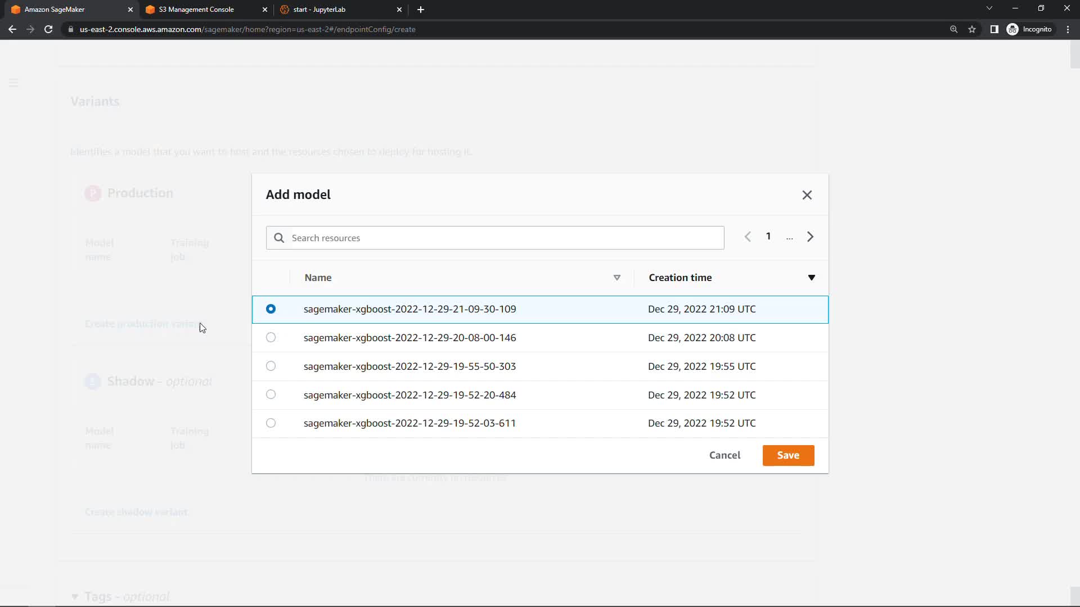The height and width of the screenshot is (607, 1080).
Task: Switch to start - JupyterLab tab
Action: (319, 10)
